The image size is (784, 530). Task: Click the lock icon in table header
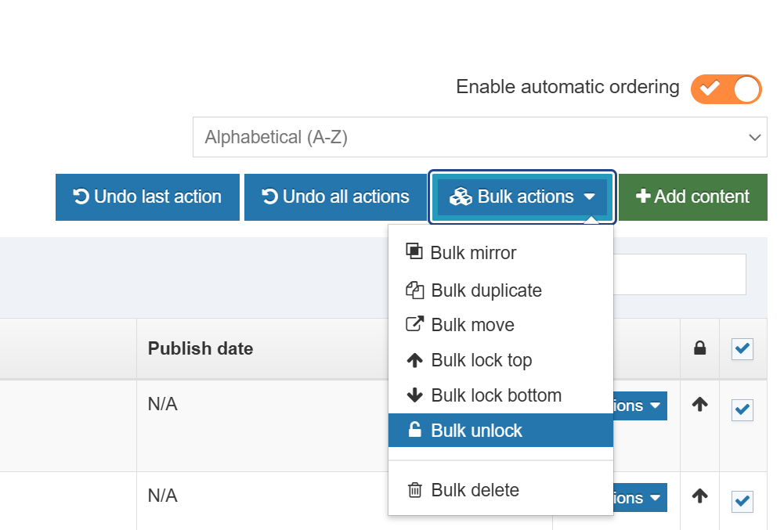point(700,348)
